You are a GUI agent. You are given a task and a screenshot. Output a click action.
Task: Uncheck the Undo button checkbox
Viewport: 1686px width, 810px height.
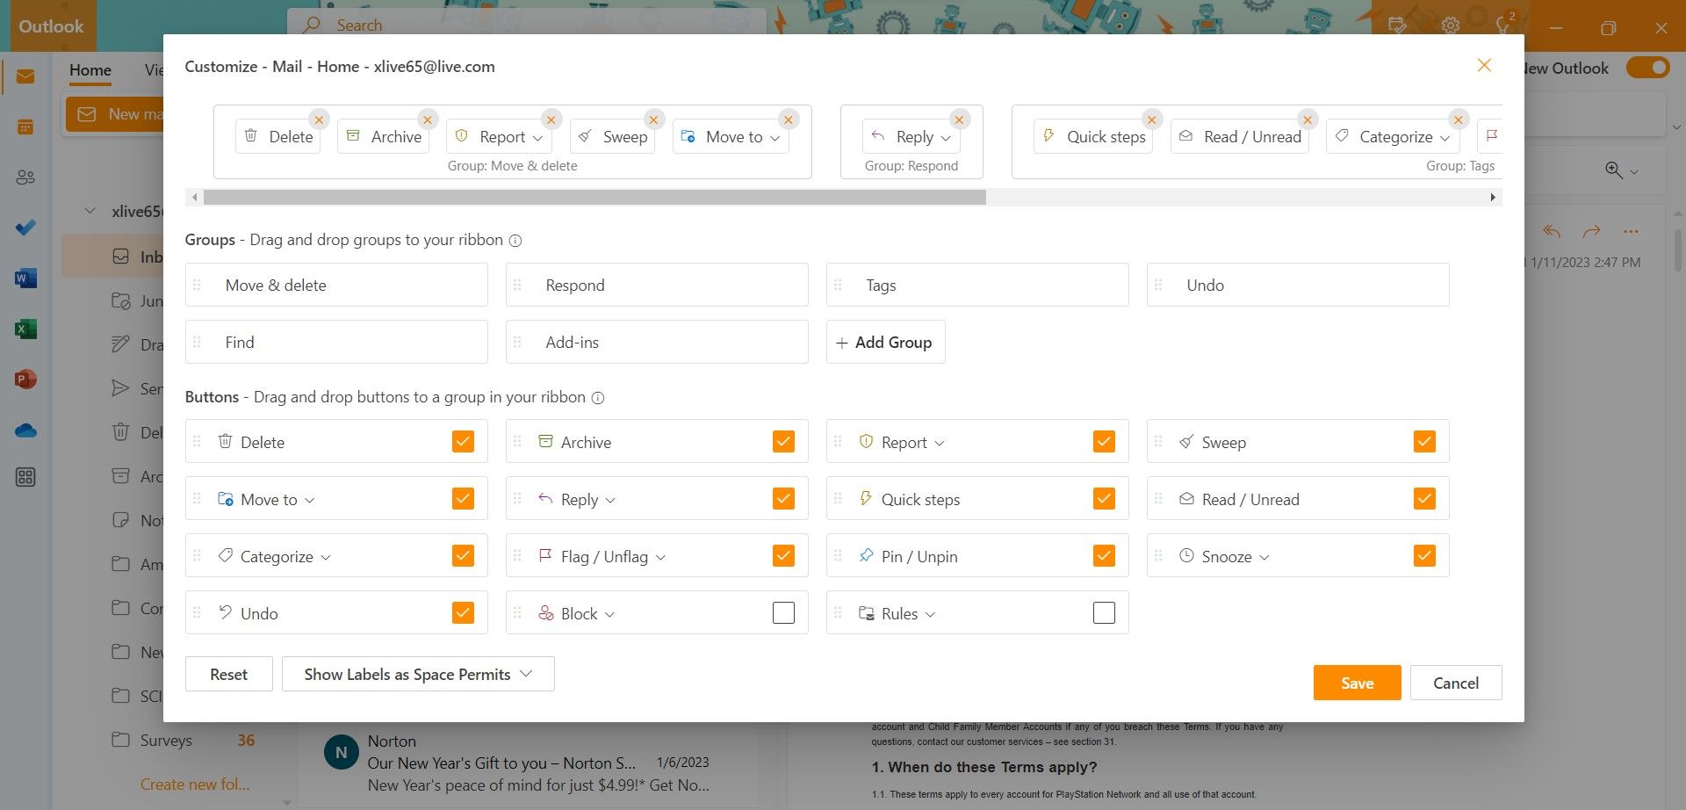(x=462, y=612)
